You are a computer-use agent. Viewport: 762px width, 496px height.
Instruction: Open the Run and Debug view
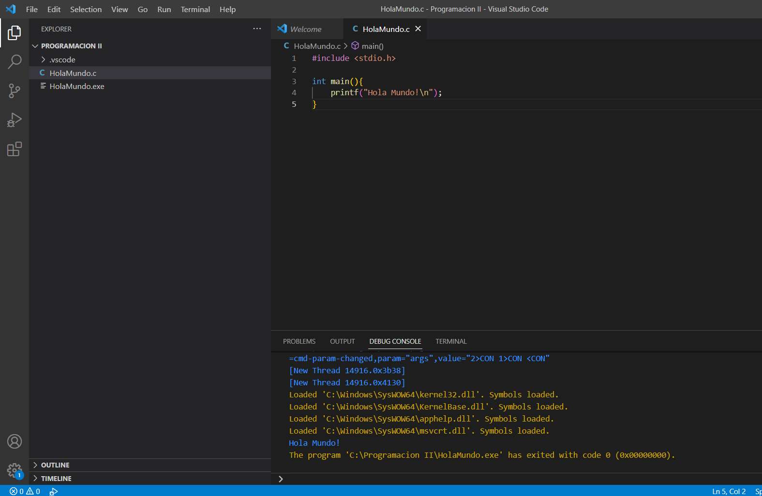click(x=15, y=120)
